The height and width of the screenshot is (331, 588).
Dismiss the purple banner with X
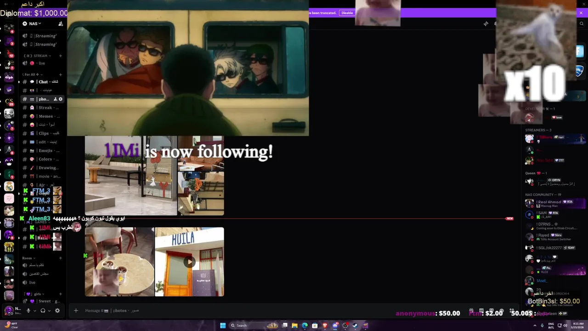coord(581,13)
